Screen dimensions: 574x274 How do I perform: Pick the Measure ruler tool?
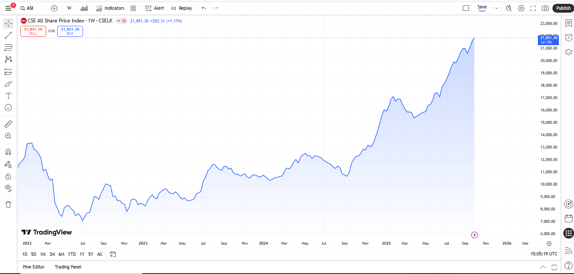(x=8, y=124)
